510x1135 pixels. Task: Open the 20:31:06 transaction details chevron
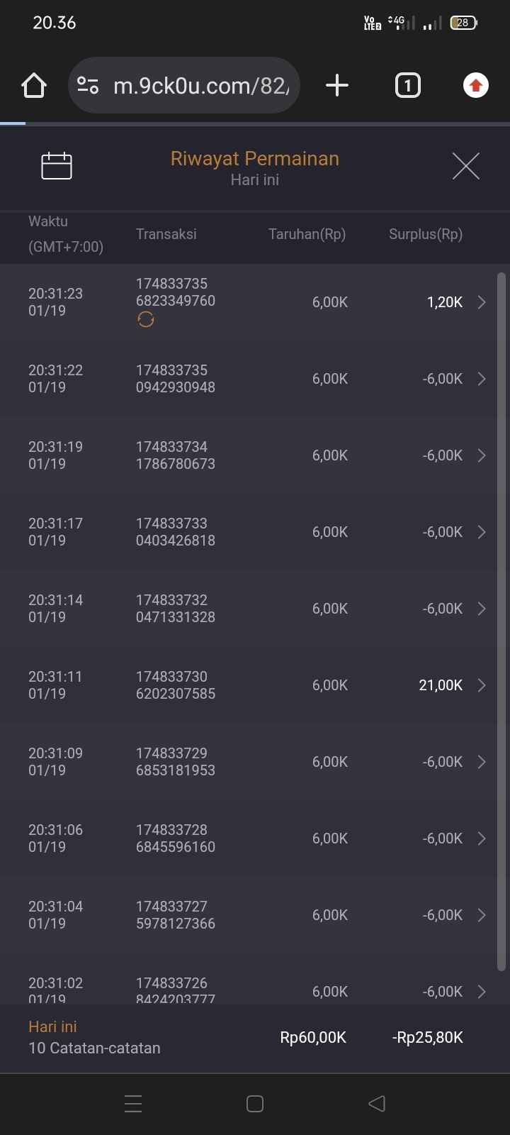point(482,838)
